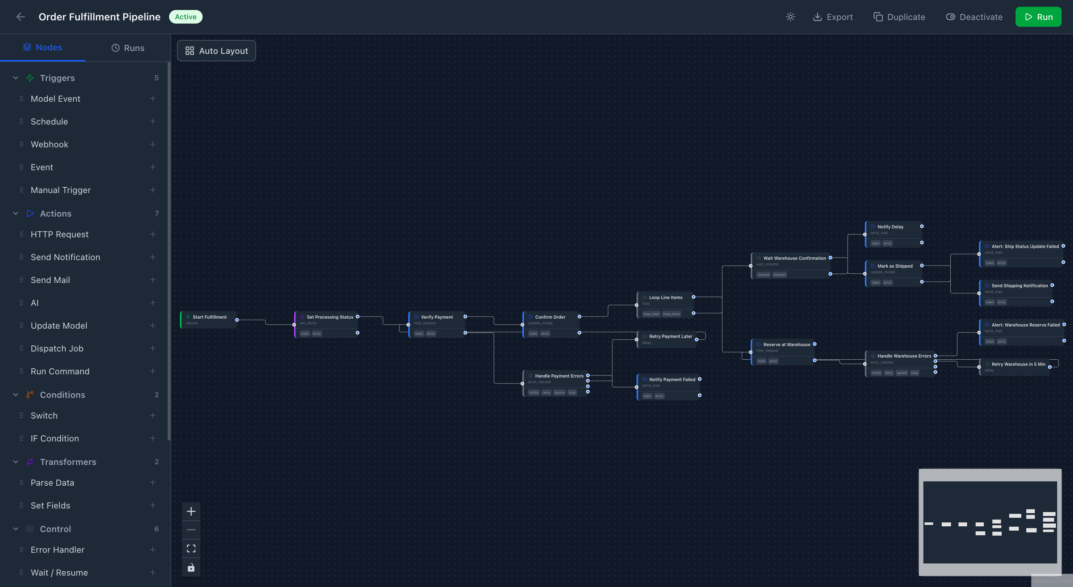Collapse the Transformers section
The width and height of the screenshot is (1073, 587).
(x=15, y=462)
